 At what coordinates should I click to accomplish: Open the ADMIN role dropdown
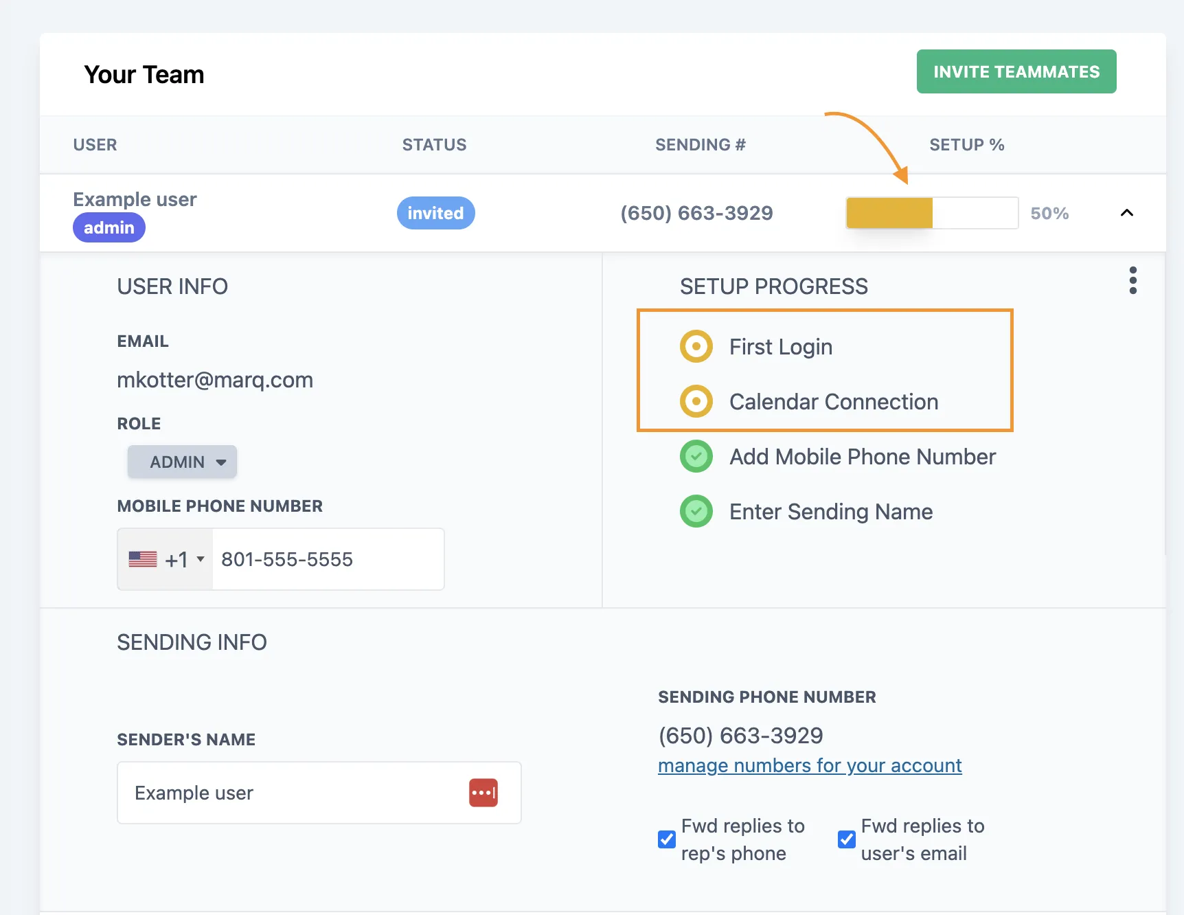[181, 462]
